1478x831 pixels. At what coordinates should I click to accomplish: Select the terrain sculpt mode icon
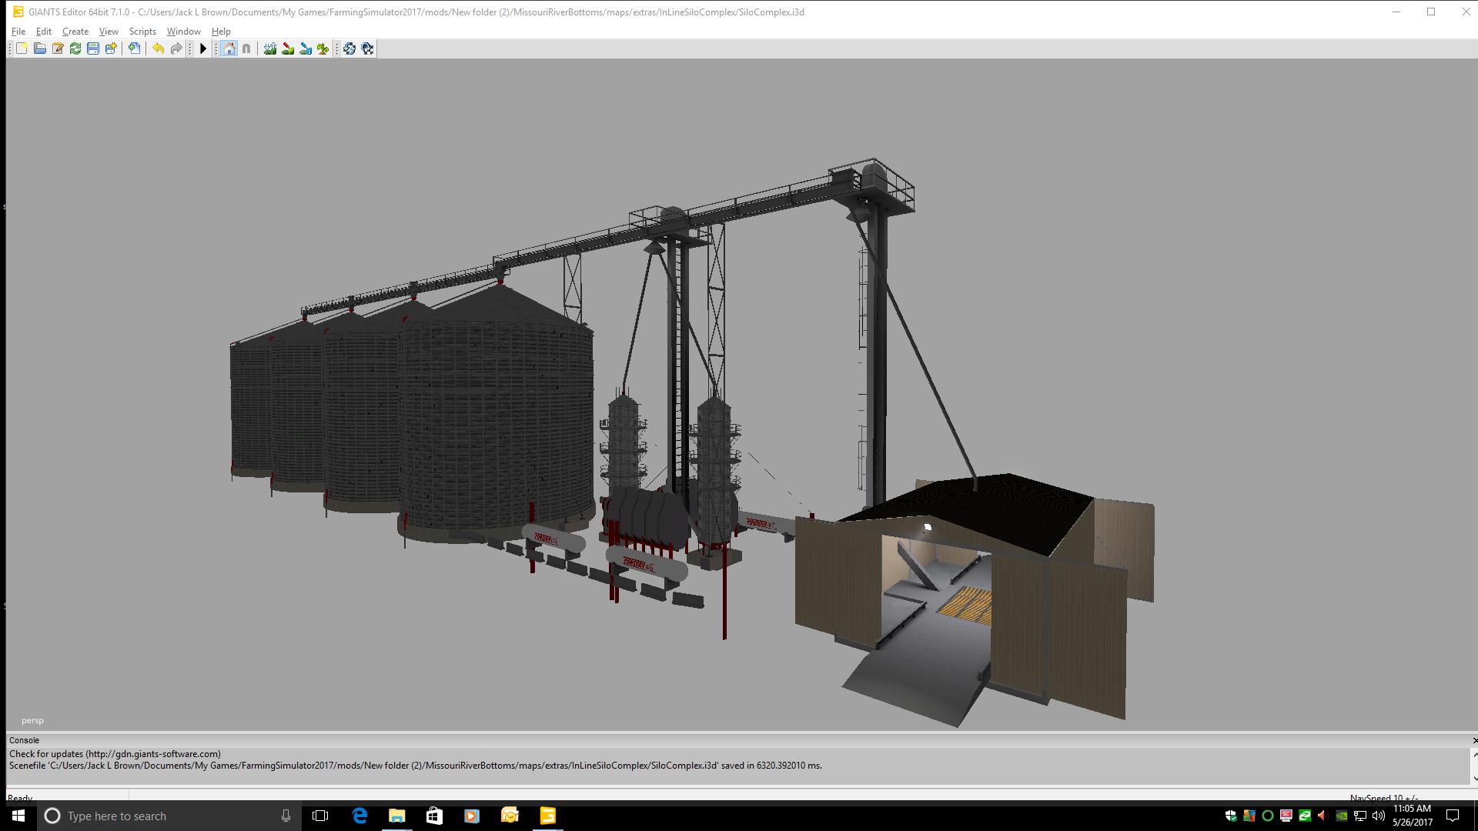click(x=270, y=48)
